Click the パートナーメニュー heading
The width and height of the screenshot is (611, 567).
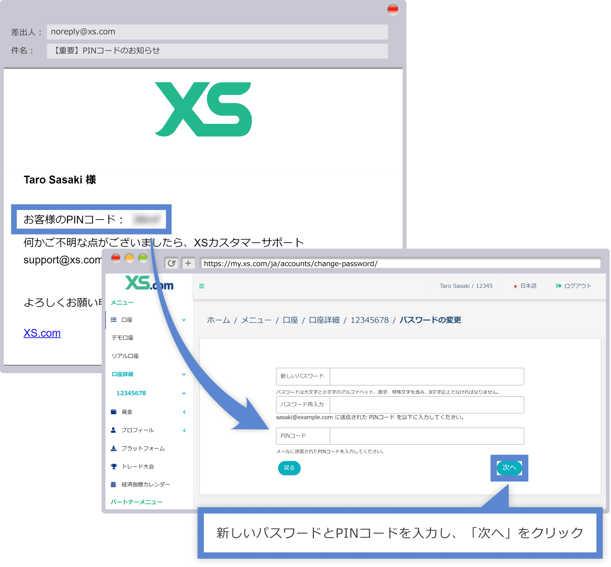137,502
